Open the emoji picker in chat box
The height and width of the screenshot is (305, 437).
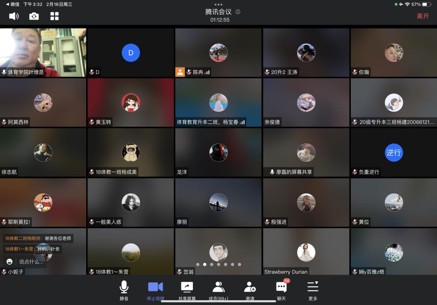[x=9, y=261]
